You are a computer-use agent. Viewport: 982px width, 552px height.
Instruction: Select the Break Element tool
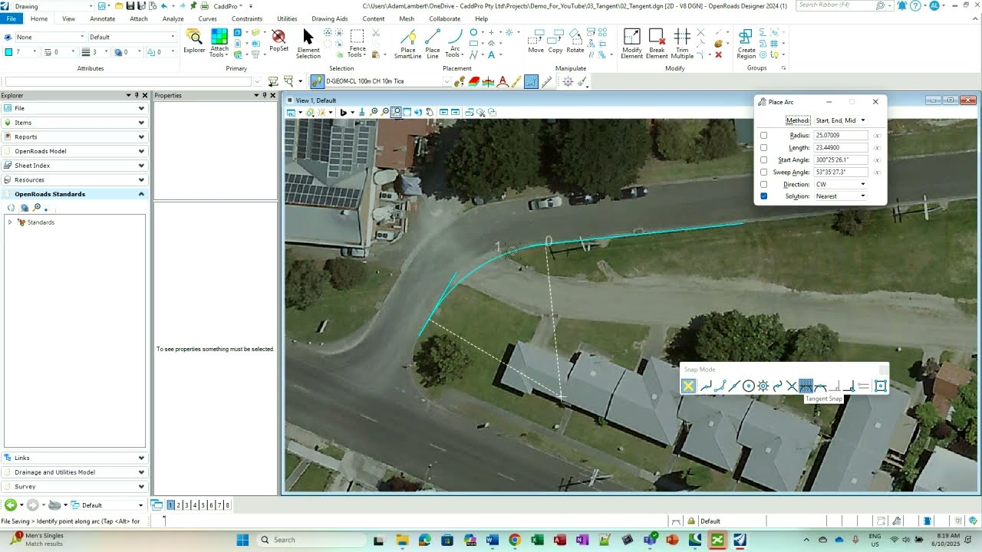pos(657,44)
